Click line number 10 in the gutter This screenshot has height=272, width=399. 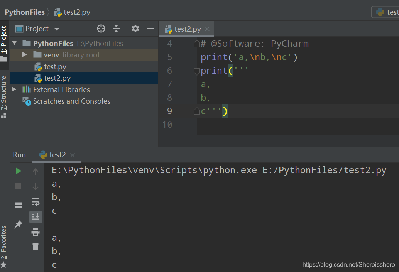(167, 124)
